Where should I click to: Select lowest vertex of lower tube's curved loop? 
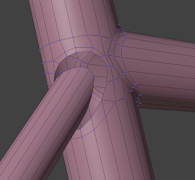[x=82, y=137]
